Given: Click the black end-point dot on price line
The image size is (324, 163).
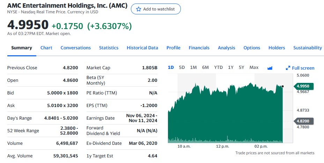Looking at the screenshot, I should pyautogui.click(x=283, y=86).
